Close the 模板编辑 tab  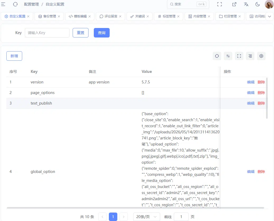point(90,16)
